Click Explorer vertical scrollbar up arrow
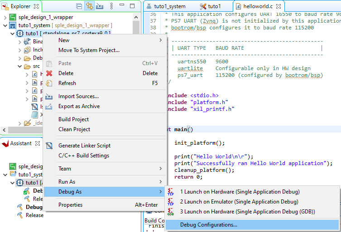 (x=136, y=17)
